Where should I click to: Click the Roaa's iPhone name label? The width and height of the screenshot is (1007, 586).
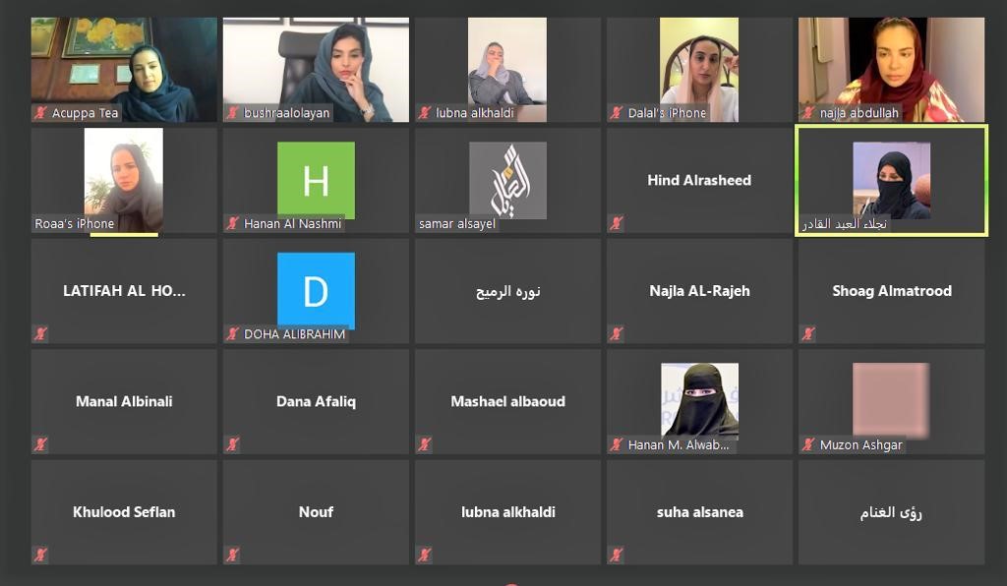(75, 223)
